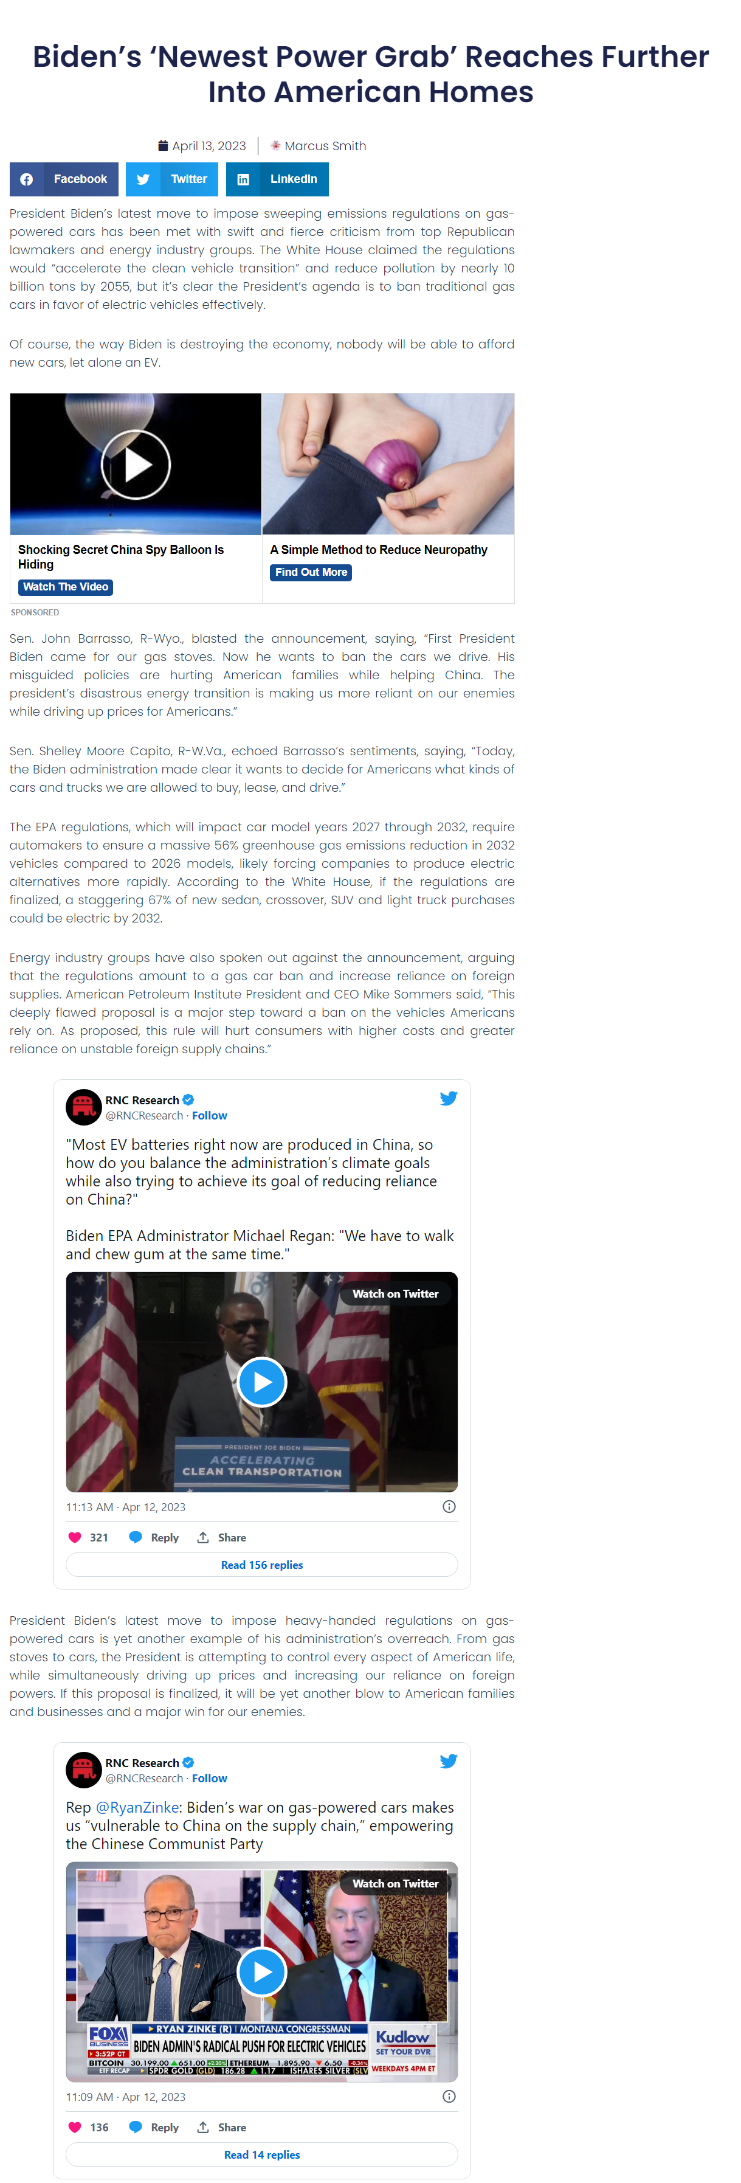This screenshot has height=2183, width=741.
Task: Follow RNC Research in first tweet
Action: pyautogui.click(x=209, y=1116)
